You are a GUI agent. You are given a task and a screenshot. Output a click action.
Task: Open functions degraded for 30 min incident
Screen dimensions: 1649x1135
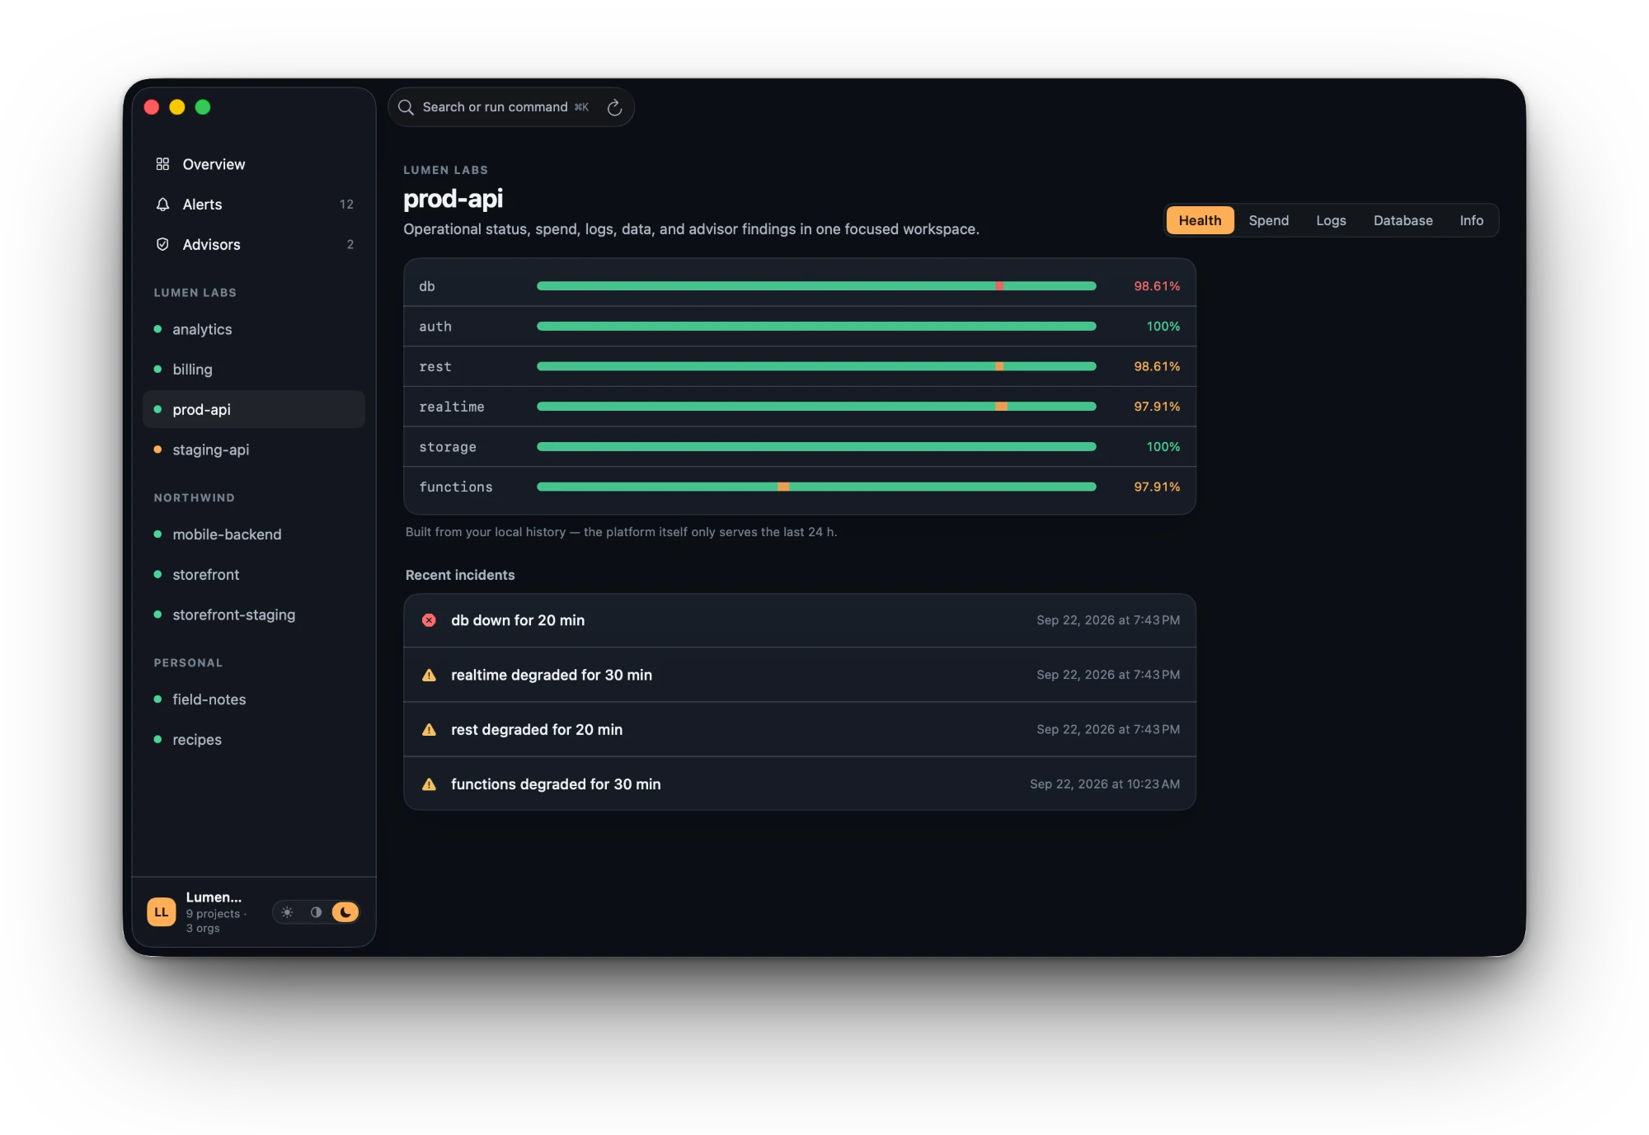point(800,784)
